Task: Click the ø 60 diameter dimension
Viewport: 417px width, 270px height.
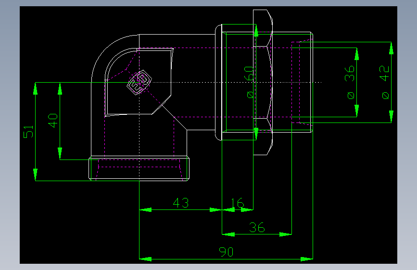Action: coord(249,82)
